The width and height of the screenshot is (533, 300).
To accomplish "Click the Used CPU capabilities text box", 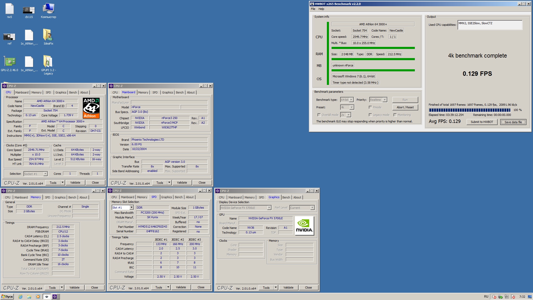I will coord(490,25).
